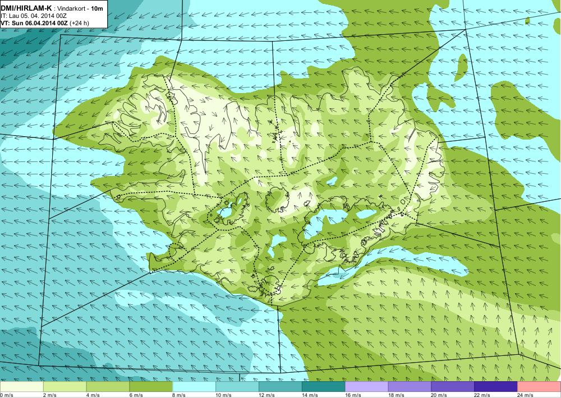Click the 14–16 m/s dark teal legend swatch
Viewport: 561px width, 398px height.
(324, 387)
